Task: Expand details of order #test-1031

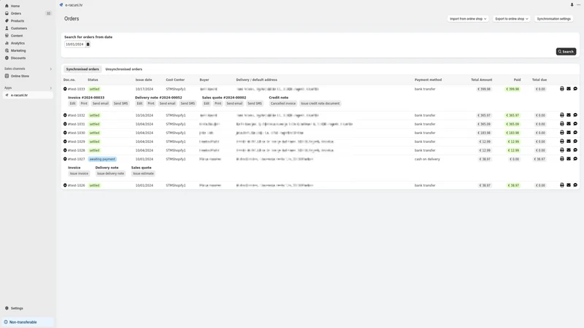Action: (65, 124)
